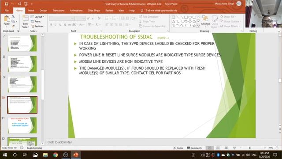Switch to Insert tab
This screenshot has width=282, height=159.
pos(31,11)
